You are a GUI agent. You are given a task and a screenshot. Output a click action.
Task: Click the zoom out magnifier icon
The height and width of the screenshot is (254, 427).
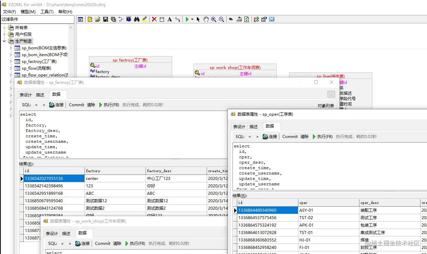[x=221, y=20]
